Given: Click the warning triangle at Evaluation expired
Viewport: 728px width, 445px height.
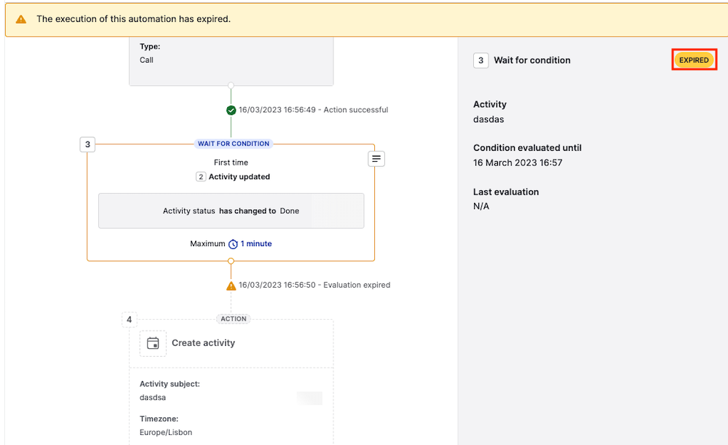Looking at the screenshot, I should [231, 285].
